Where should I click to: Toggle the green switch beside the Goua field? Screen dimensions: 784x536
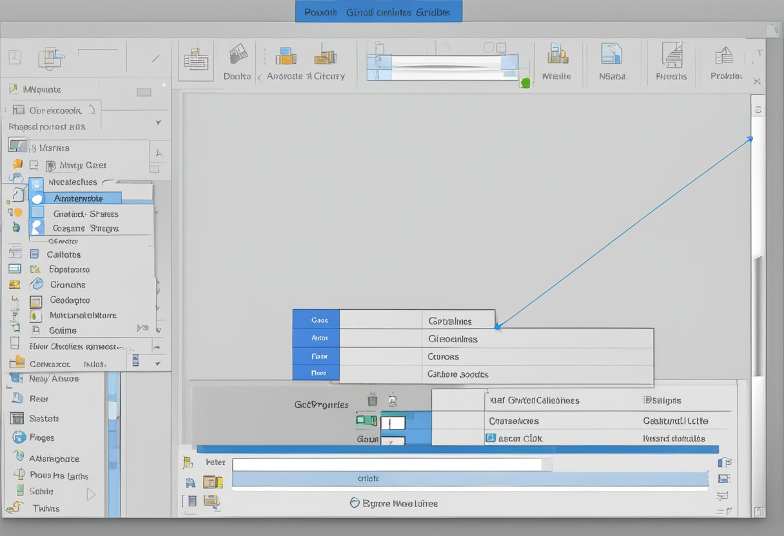pyautogui.click(x=367, y=419)
